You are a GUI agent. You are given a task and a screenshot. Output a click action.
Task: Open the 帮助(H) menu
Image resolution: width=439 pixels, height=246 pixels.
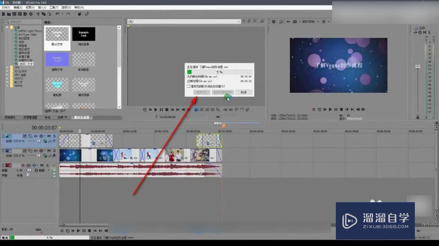click(79, 7)
